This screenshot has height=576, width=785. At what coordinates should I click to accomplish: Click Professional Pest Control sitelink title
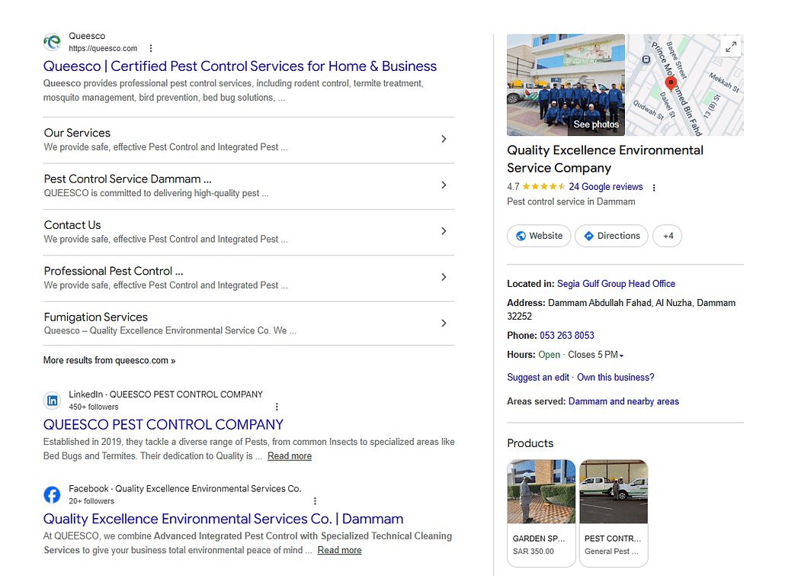coord(114,271)
